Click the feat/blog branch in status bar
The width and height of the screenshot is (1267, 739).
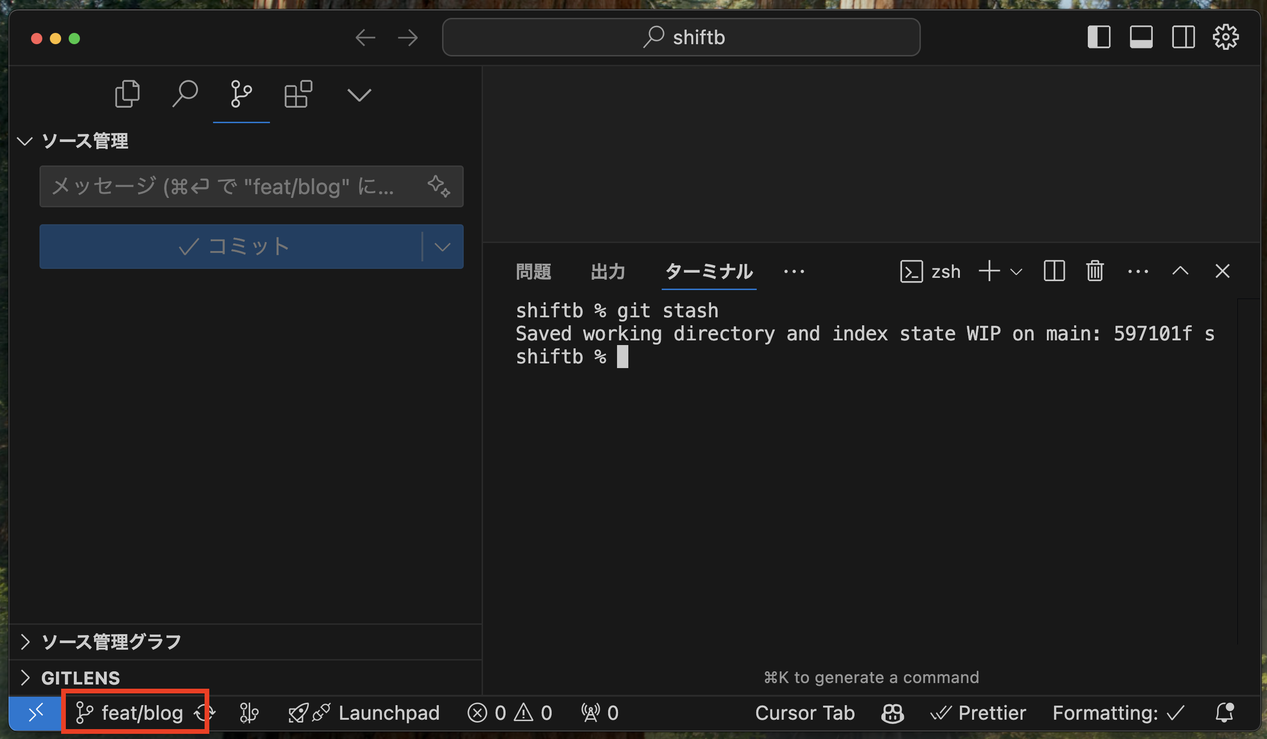tap(131, 713)
